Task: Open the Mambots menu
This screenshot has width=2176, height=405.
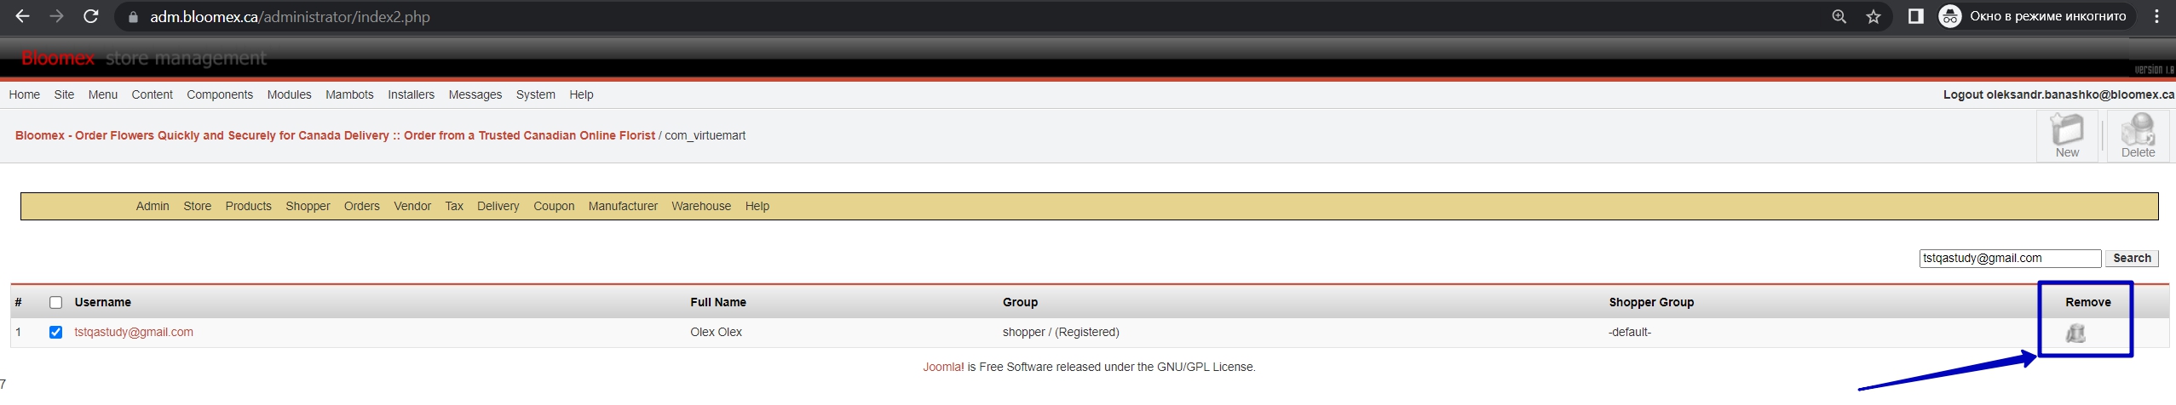Action: tap(349, 94)
